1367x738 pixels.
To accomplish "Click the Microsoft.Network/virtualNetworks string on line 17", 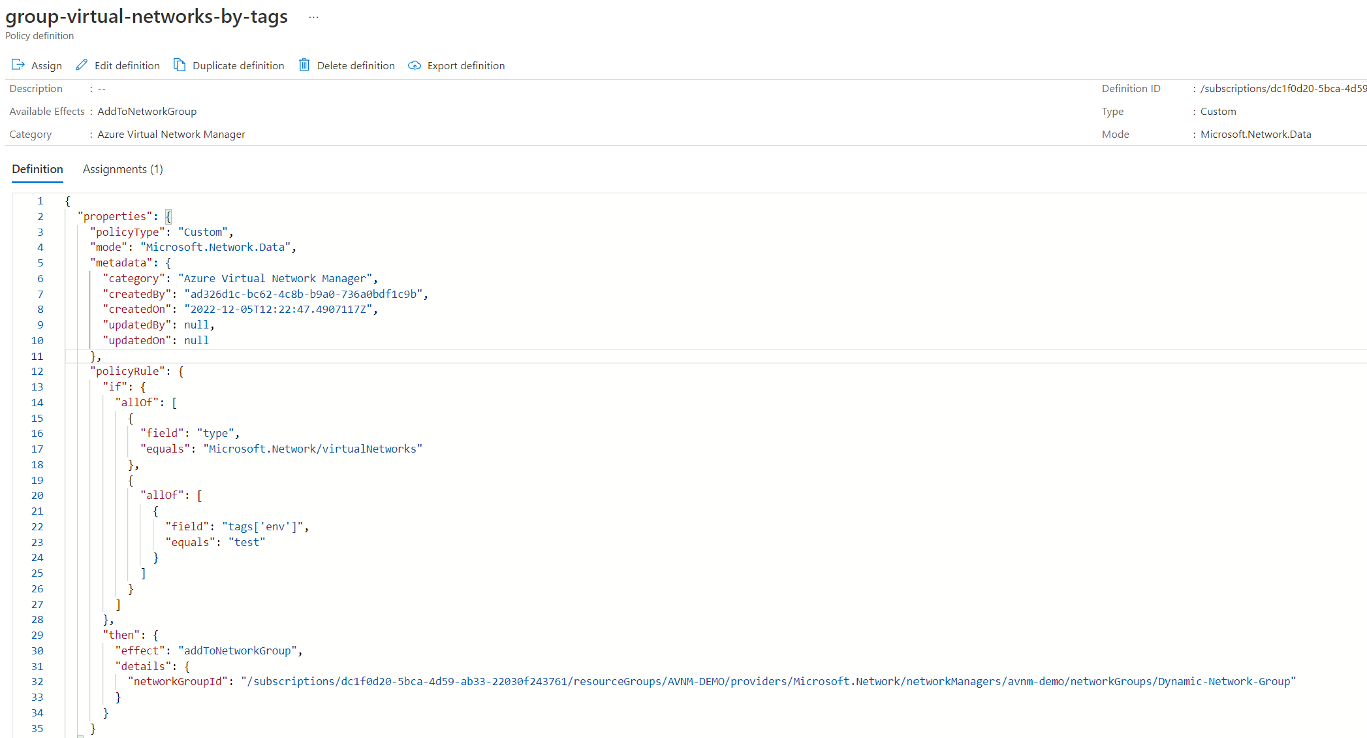I will click(x=313, y=449).
